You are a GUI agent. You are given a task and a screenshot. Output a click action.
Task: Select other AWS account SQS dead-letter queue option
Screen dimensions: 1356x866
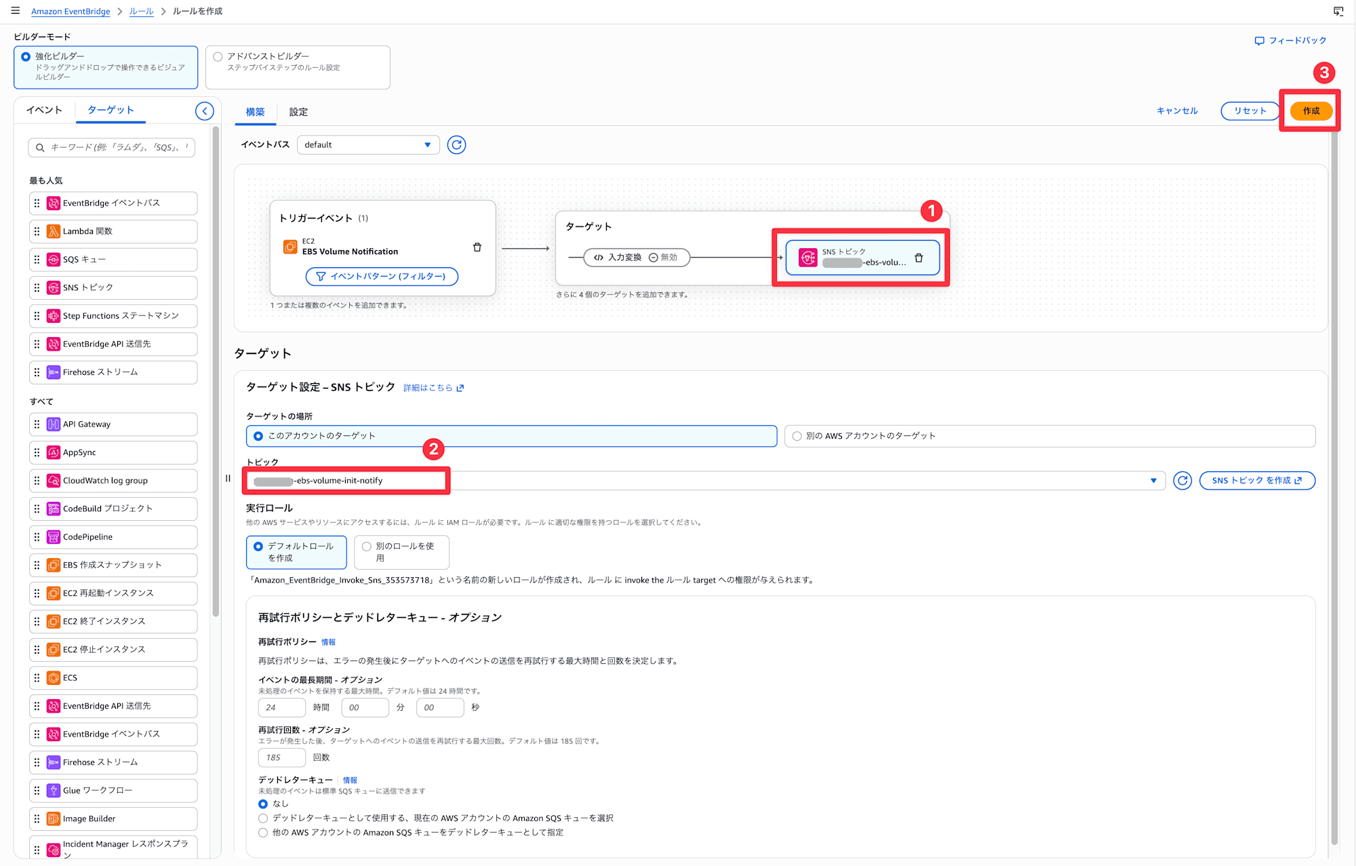(x=263, y=833)
